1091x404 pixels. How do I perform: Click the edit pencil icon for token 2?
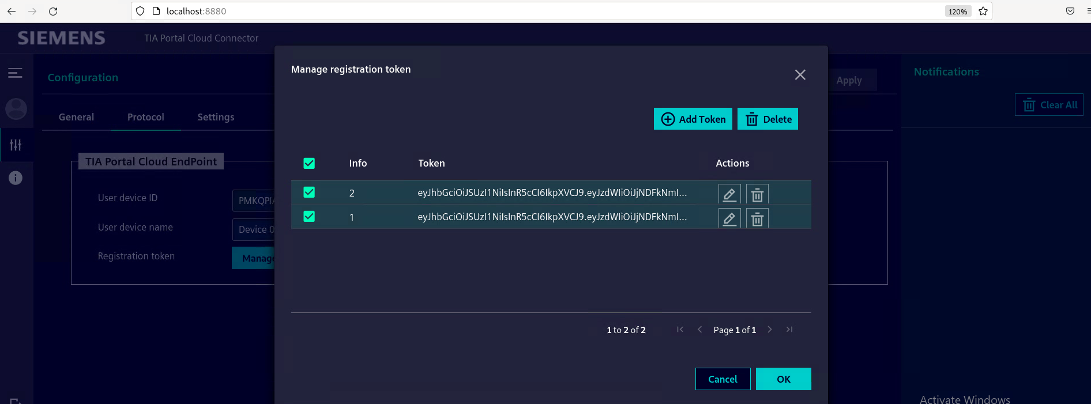pyautogui.click(x=729, y=194)
